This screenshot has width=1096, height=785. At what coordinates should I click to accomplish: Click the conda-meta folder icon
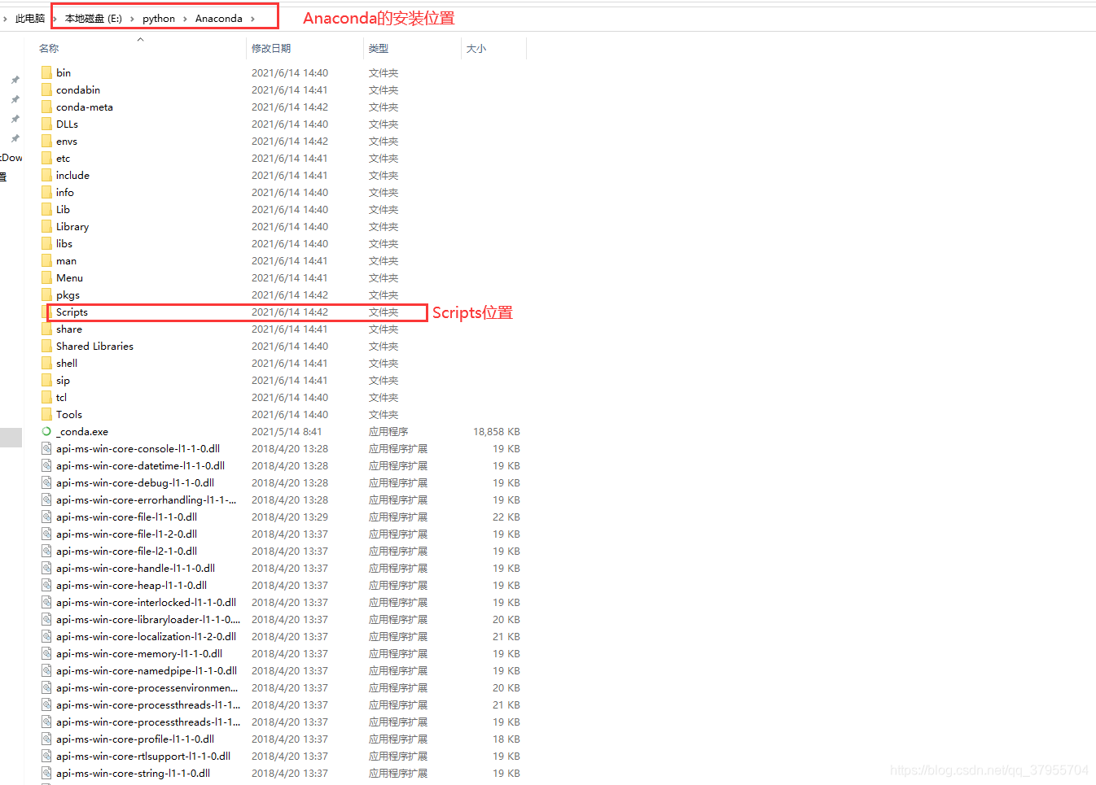point(46,107)
